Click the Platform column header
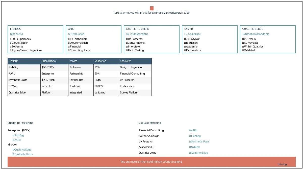Screen dimensions: 303x169 tap(24, 61)
